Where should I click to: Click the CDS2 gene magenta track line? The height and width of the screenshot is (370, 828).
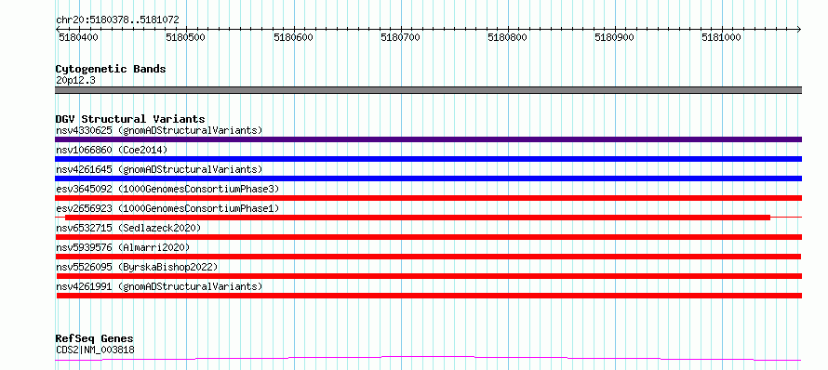pos(428,359)
